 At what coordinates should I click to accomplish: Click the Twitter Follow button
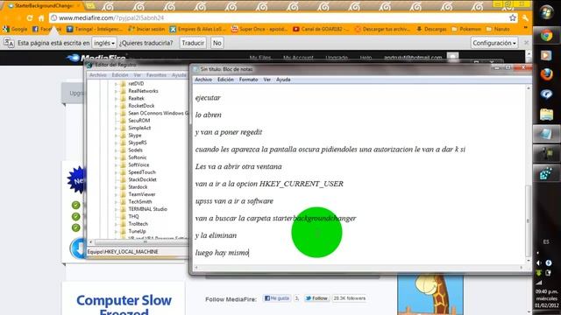[316, 298]
